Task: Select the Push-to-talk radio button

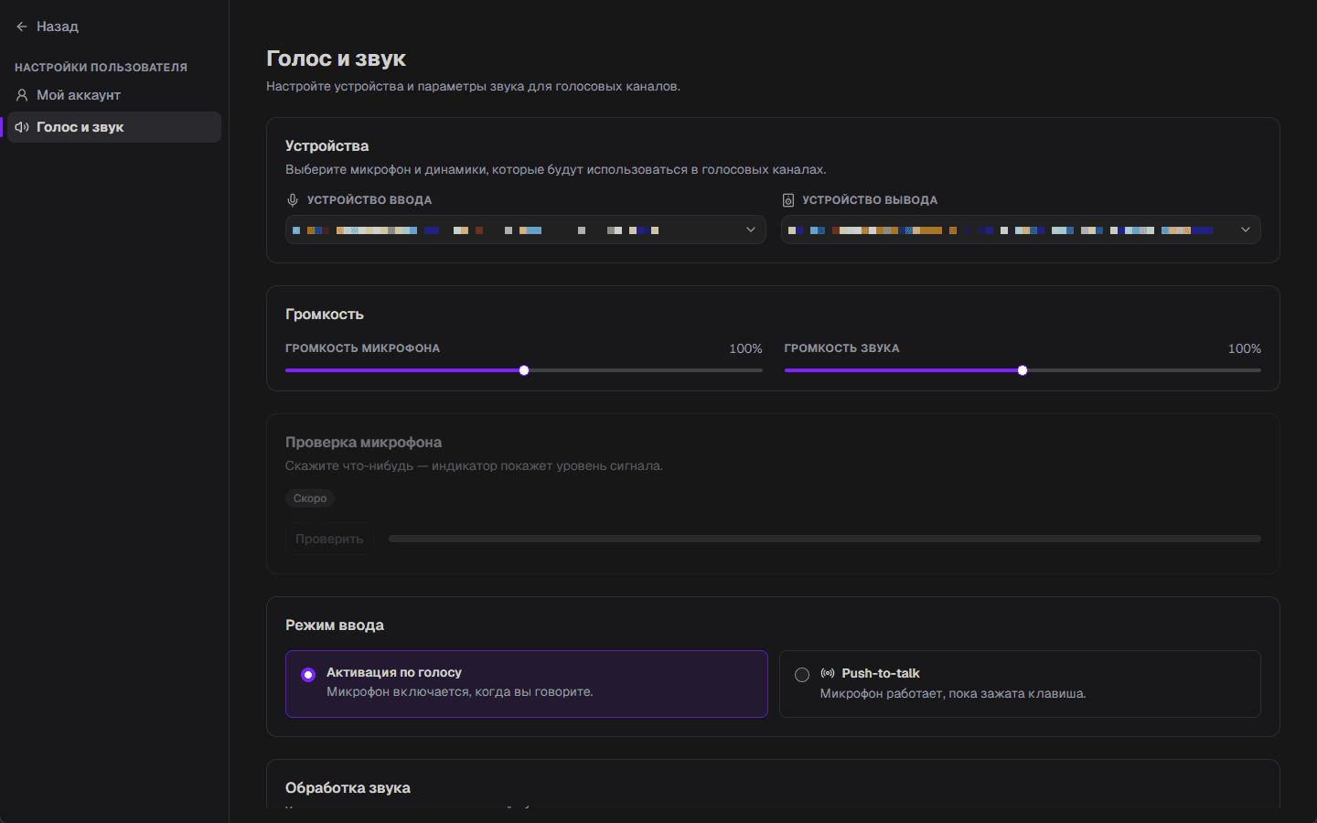Action: (802, 675)
